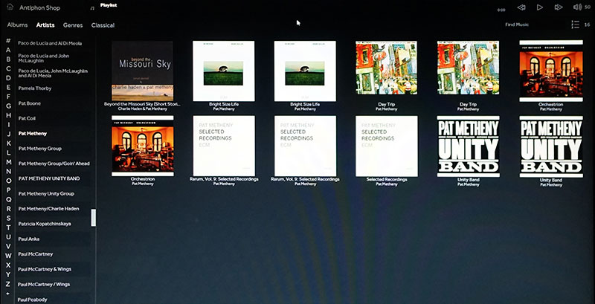The width and height of the screenshot is (595, 304).
Task: Start playback with the play button
Action: 540,7
